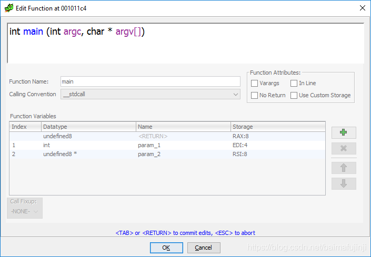Select the param_2 name cell
Viewport: 371px width, 257px height.
point(183,154)
